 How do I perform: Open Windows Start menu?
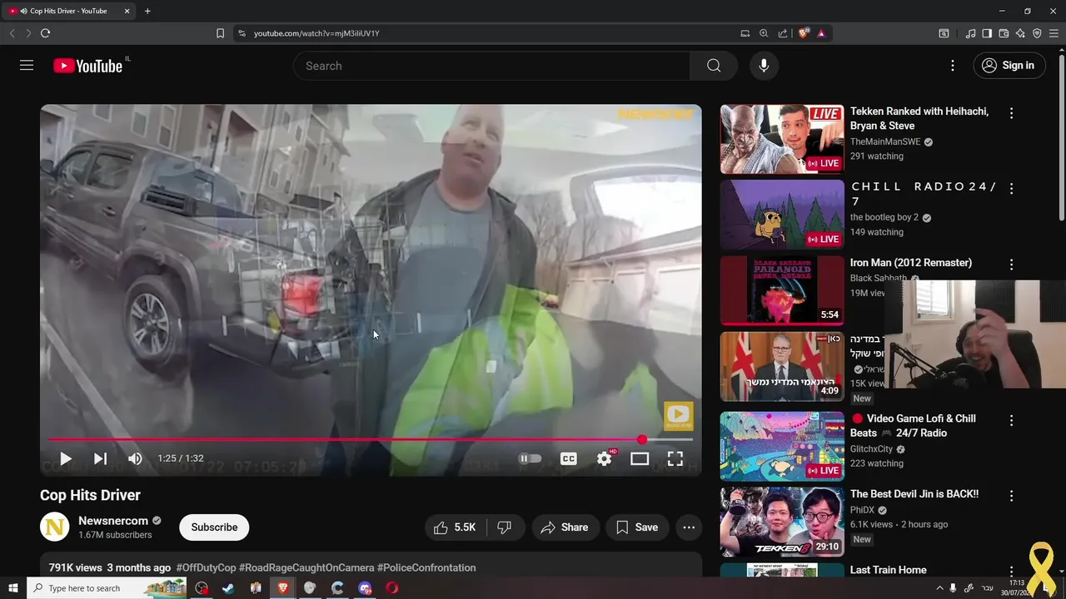pyautogui.click(x=12, y=588)
